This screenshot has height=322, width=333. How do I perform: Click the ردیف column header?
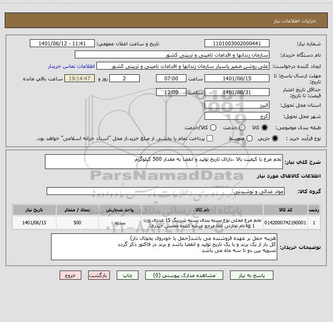[314, 210]
